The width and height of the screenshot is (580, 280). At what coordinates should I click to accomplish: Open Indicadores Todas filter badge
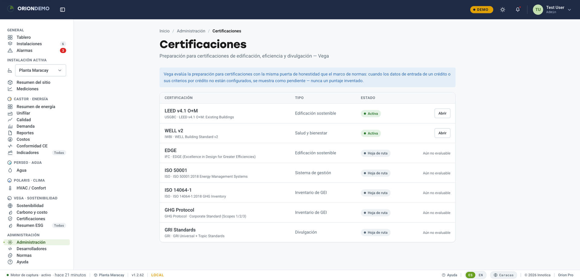(x=59, y=153)
